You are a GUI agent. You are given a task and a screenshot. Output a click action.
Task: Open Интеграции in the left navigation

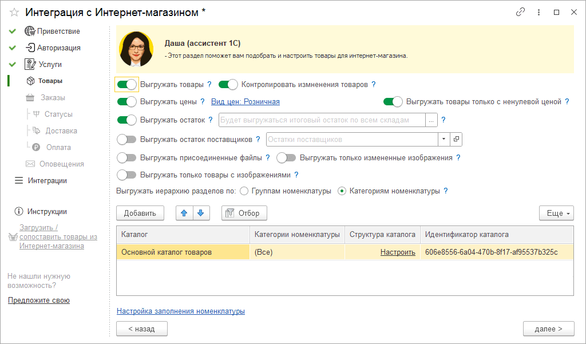pyautogui.click(x=47, y=180)
